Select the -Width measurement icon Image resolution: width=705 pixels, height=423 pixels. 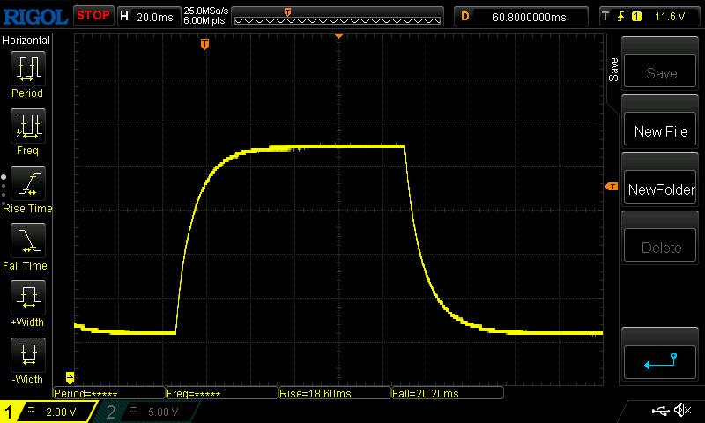28,354
